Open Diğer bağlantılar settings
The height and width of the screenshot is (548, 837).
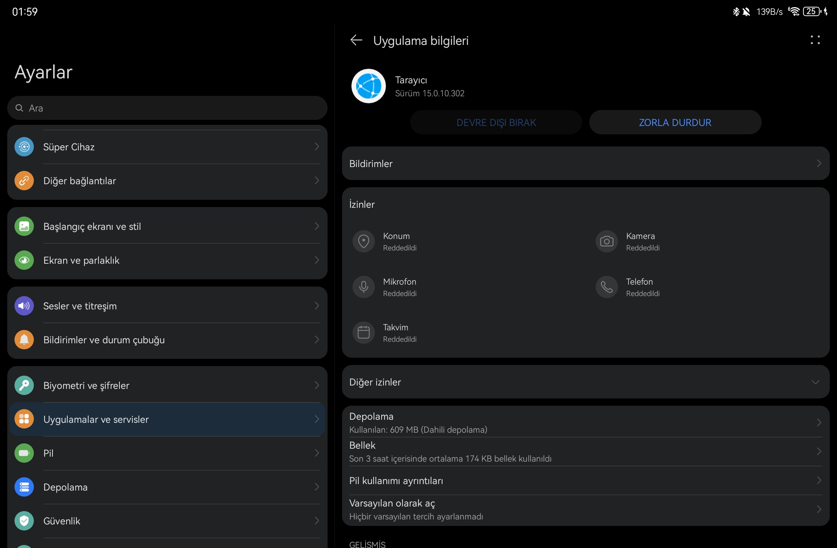167,181
